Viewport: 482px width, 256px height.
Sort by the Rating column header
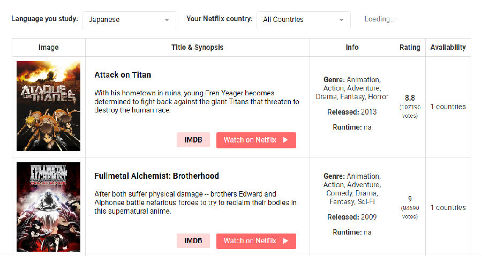(x=410, y=47)
